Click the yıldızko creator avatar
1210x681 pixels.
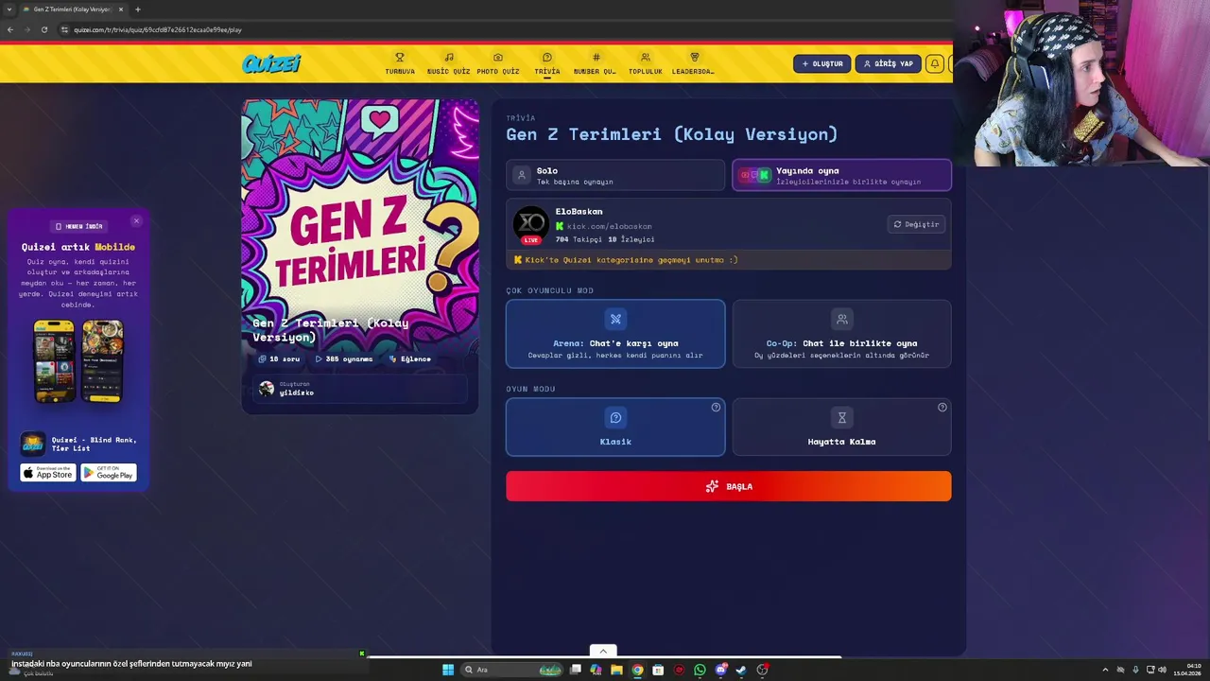click(x=267, y=389)
